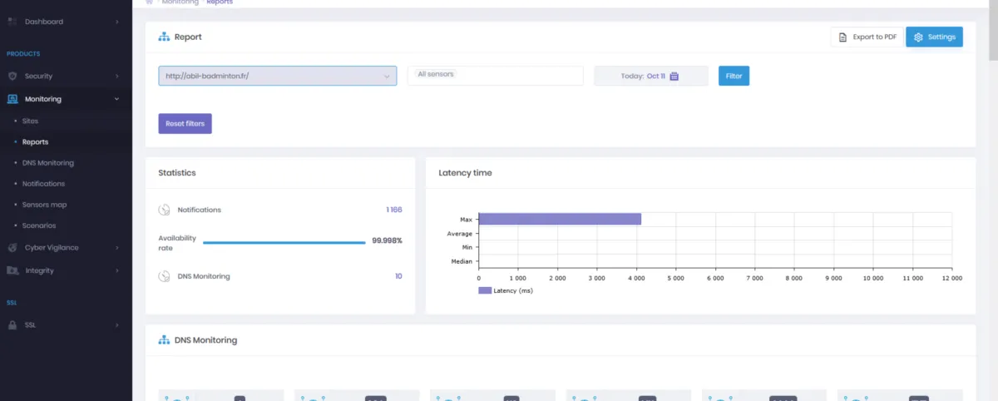
Task: Click the DNS Monitoring statistics icon
Action: 165,276
